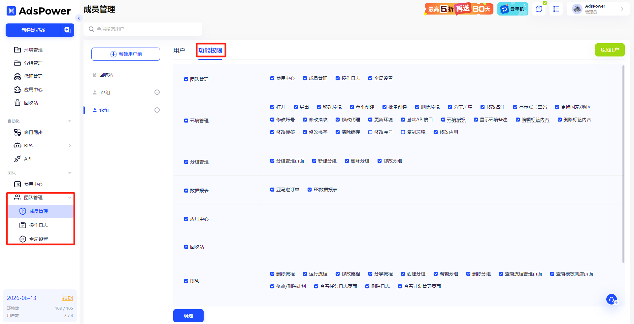Switch to the 用户 tab
The image size is (634, 324).
coord(179,50)
